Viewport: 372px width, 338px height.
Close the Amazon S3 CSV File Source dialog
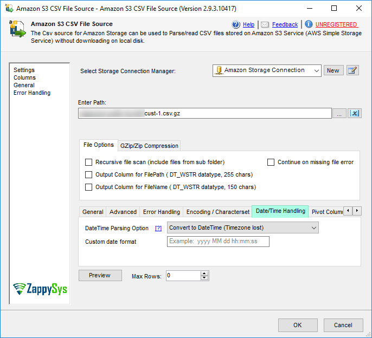(x=359, y=8)
